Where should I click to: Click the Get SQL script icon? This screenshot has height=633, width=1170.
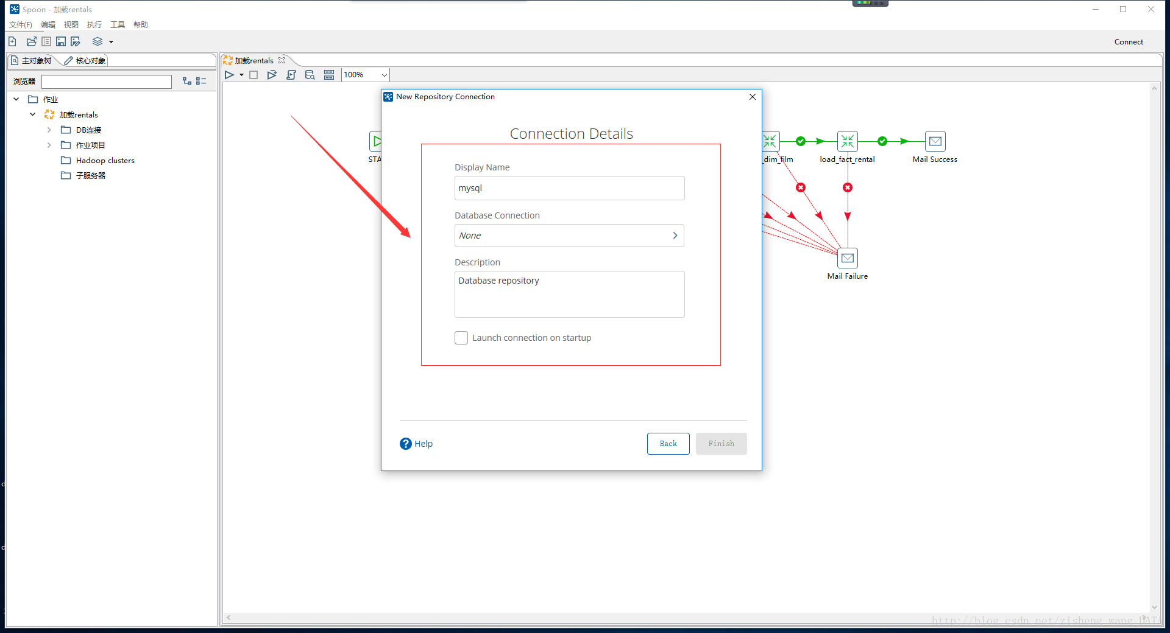(x=291, y=75)
